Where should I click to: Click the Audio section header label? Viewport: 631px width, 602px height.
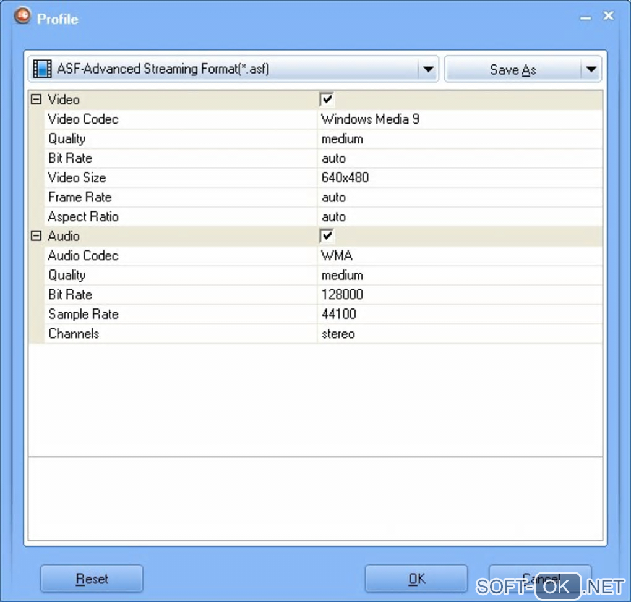tap(64, 235)
